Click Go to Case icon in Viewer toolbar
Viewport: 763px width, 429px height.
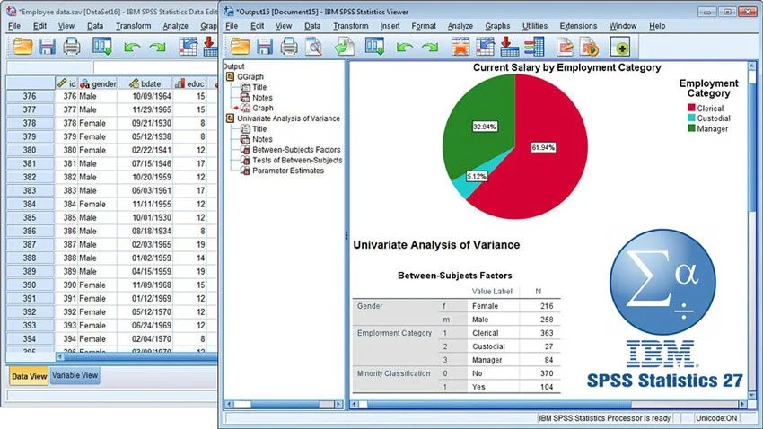[485, 47]
